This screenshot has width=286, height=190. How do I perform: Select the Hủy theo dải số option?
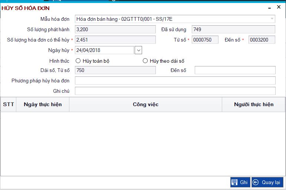click(145, 61)
